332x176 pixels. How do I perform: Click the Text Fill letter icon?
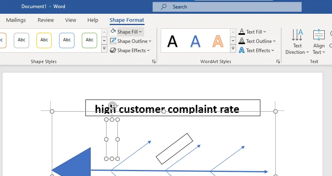point(242,32)
